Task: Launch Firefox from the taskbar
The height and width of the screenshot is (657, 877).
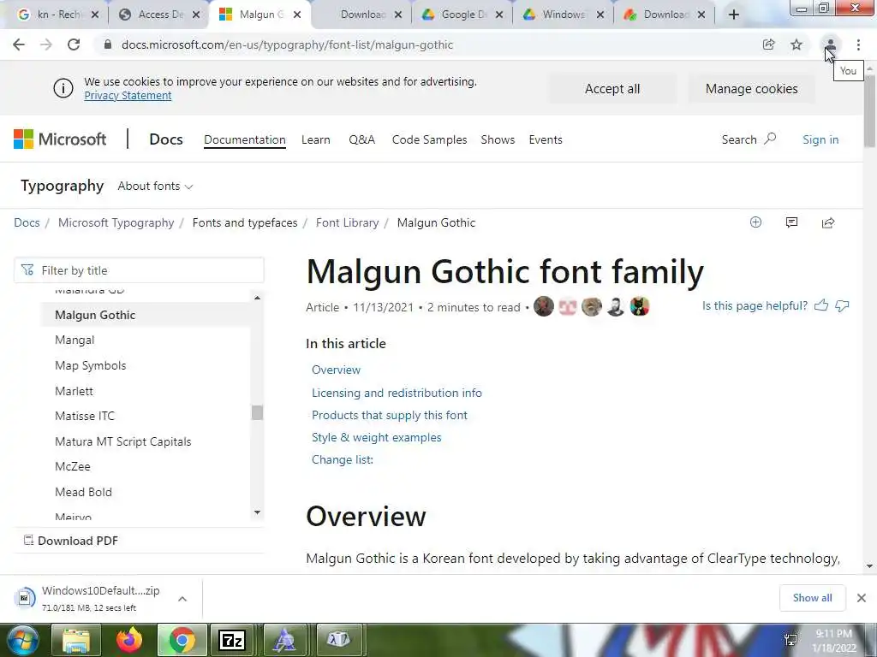Action: (x=129, y=640)
